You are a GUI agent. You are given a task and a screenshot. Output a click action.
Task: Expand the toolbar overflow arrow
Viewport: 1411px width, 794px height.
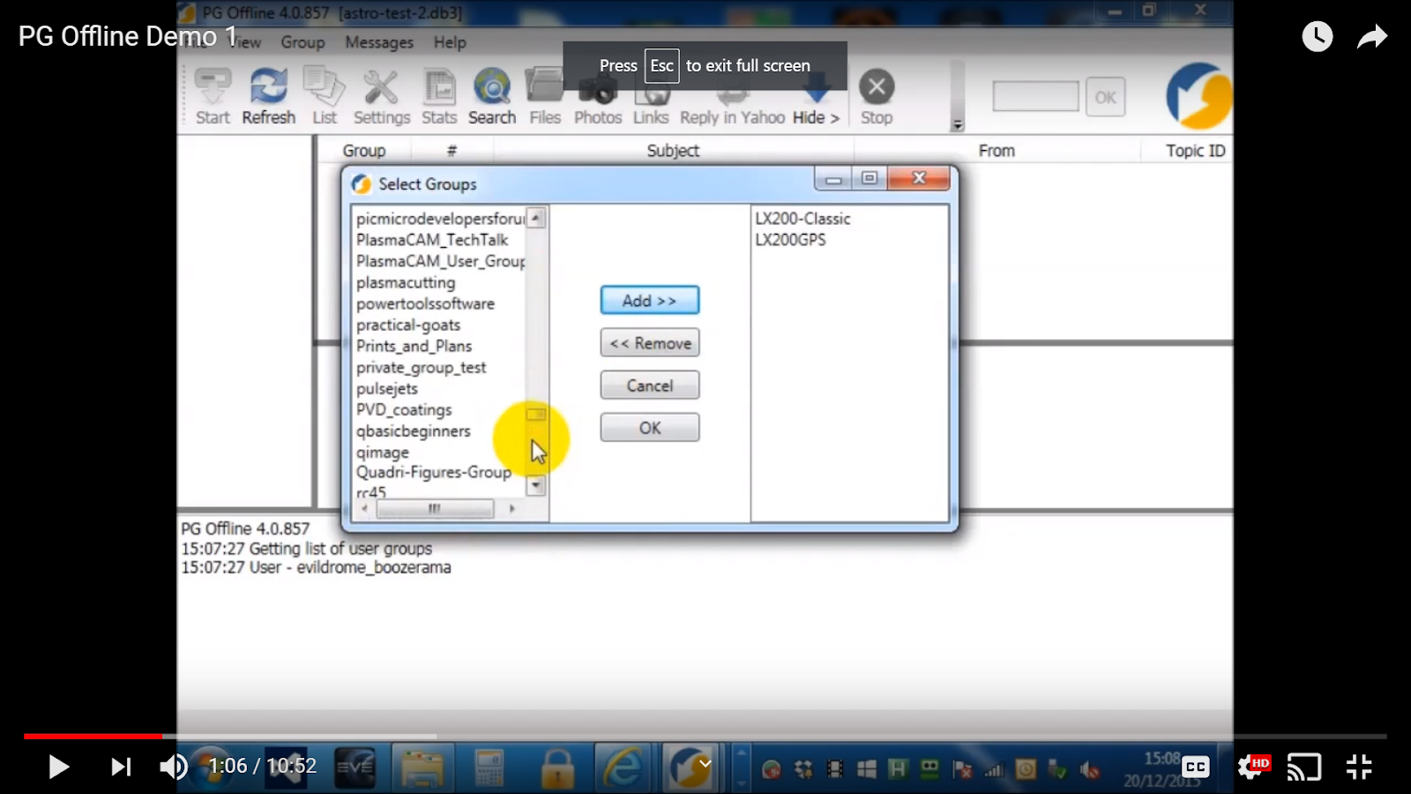click(958, 125)
